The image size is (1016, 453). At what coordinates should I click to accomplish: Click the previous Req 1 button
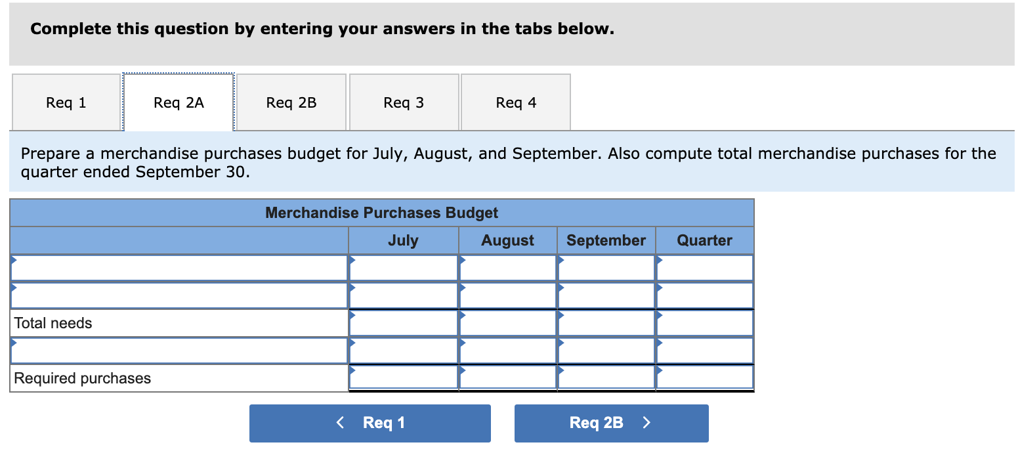coord(370,423)
